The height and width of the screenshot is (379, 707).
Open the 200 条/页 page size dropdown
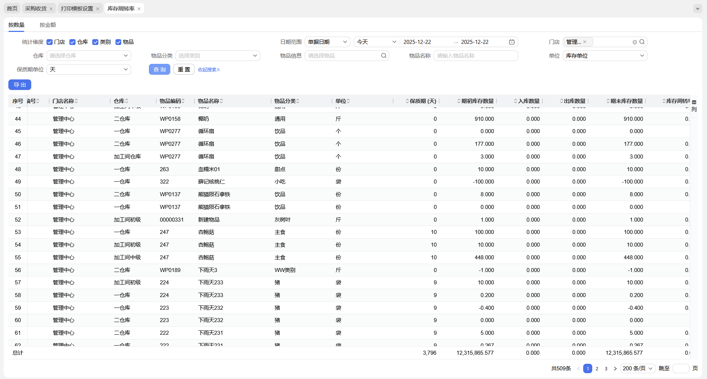[638, 368]
